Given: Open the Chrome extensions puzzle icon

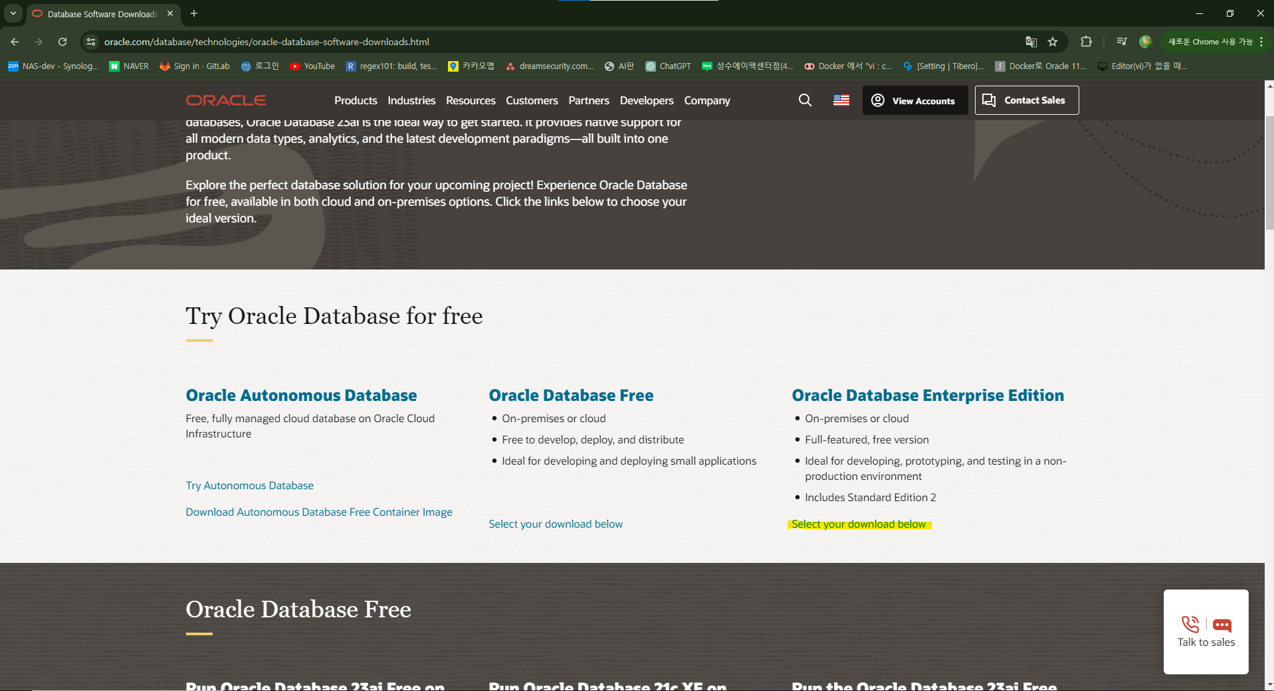Looking at the screenshot, I should [x=1086, y=42].
